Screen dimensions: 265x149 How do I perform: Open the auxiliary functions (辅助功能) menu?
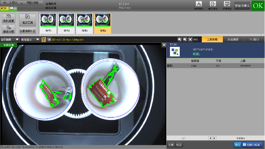pyautogui.click(x=33, y=3)
